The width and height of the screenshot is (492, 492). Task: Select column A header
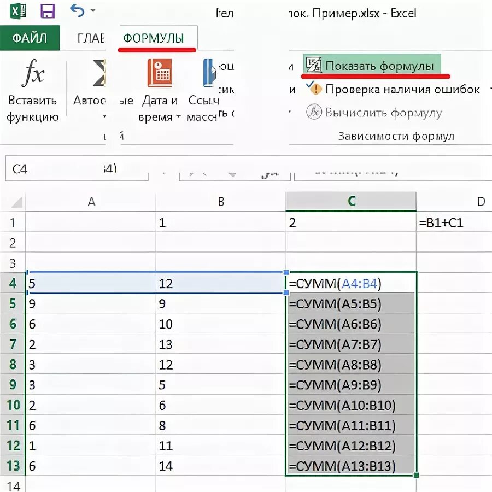point(91,201)
